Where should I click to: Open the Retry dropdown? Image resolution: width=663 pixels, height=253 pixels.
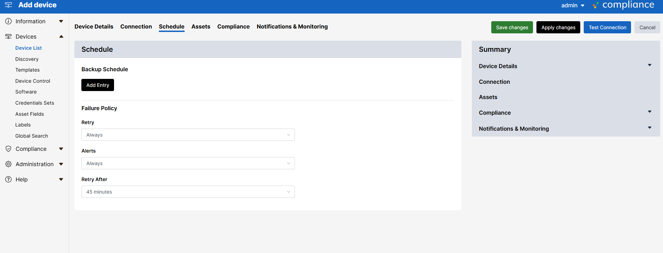[x=188, y=135]
